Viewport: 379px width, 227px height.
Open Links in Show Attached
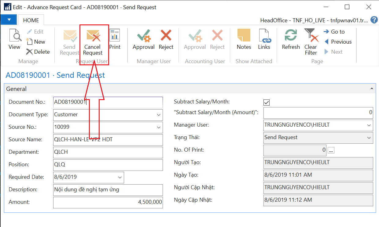tap(264, 39)
